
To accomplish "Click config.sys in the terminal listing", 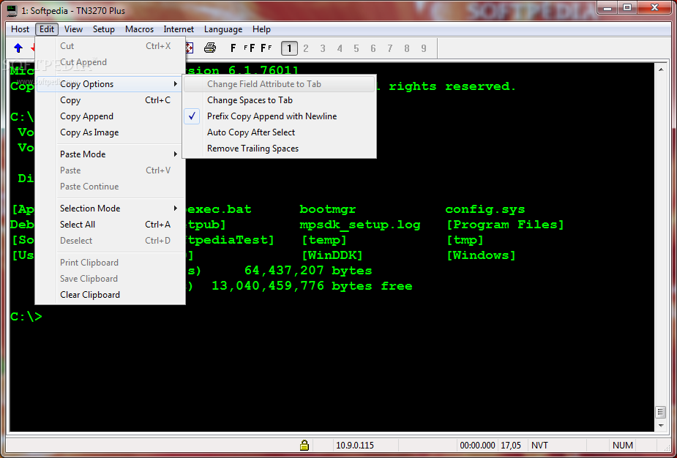I will [x=485, y=210].
